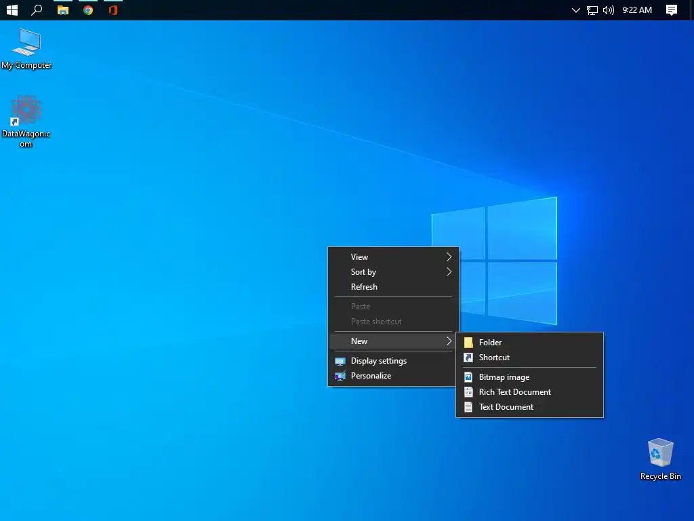
Task: Click the Bitmap image icon
Action: pyautogui.click(x=468, y=377)
